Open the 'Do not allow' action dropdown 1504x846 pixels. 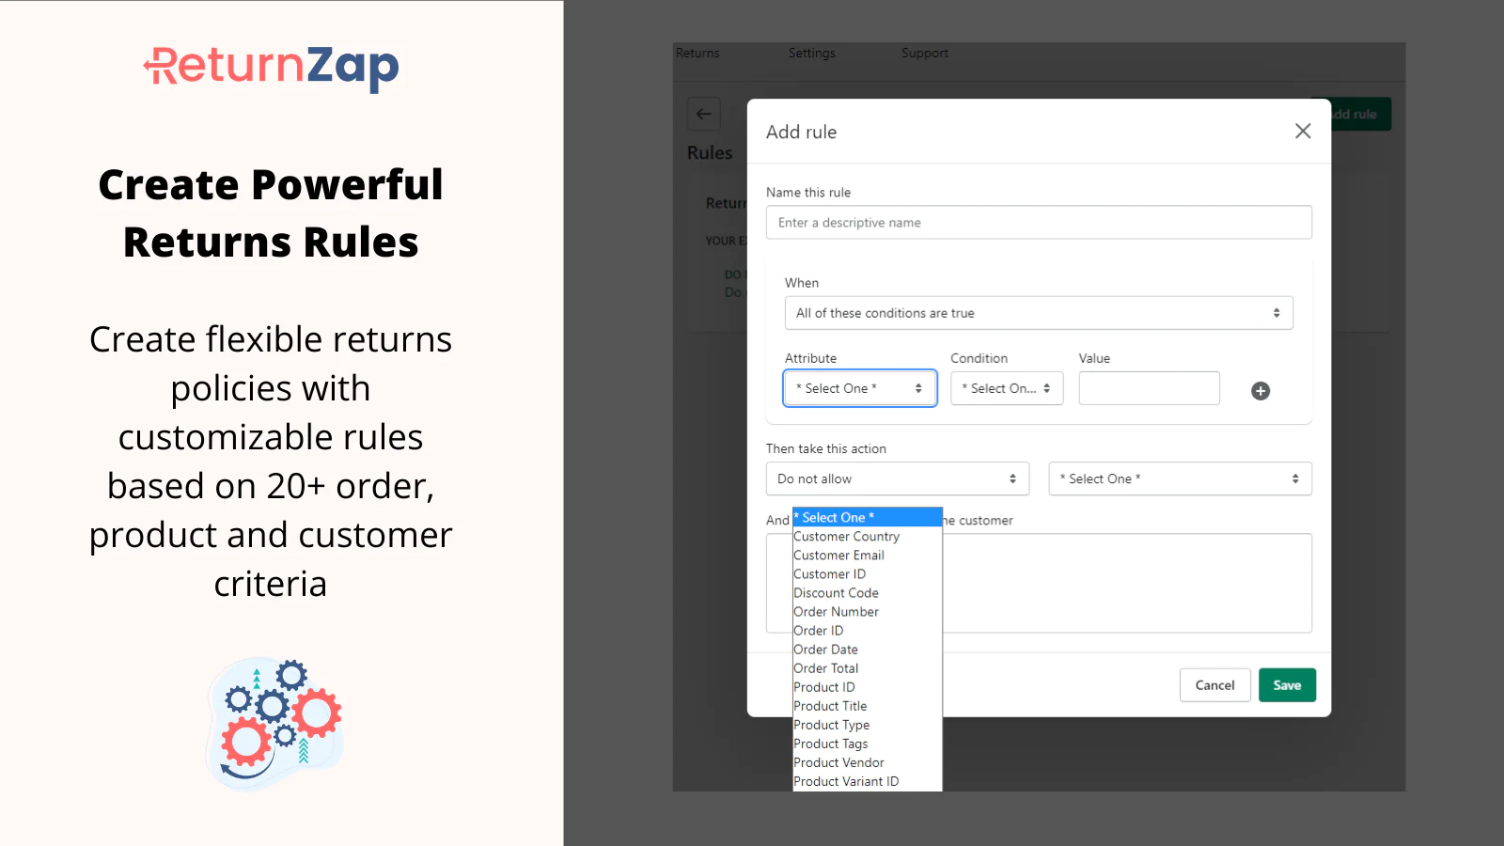coord(897,478)
